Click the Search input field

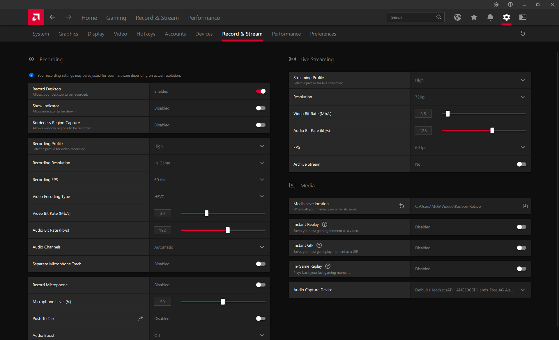pos(412,17)
